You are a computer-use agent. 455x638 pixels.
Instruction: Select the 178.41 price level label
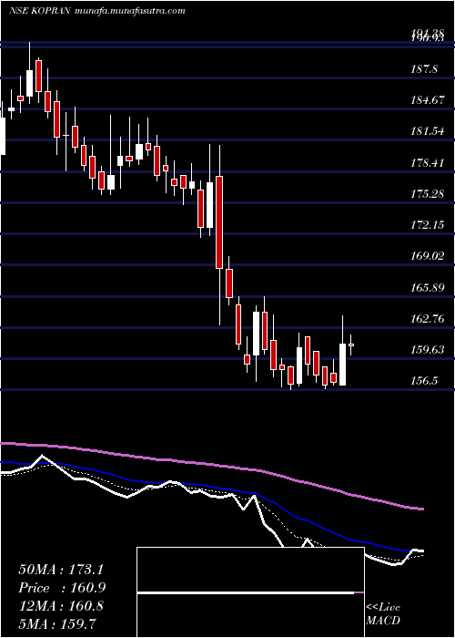point(427,163)
